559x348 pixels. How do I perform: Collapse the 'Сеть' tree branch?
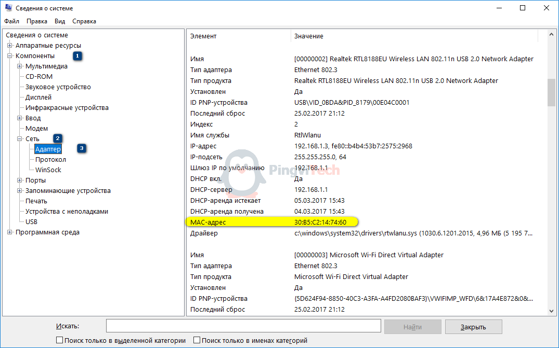20,139
